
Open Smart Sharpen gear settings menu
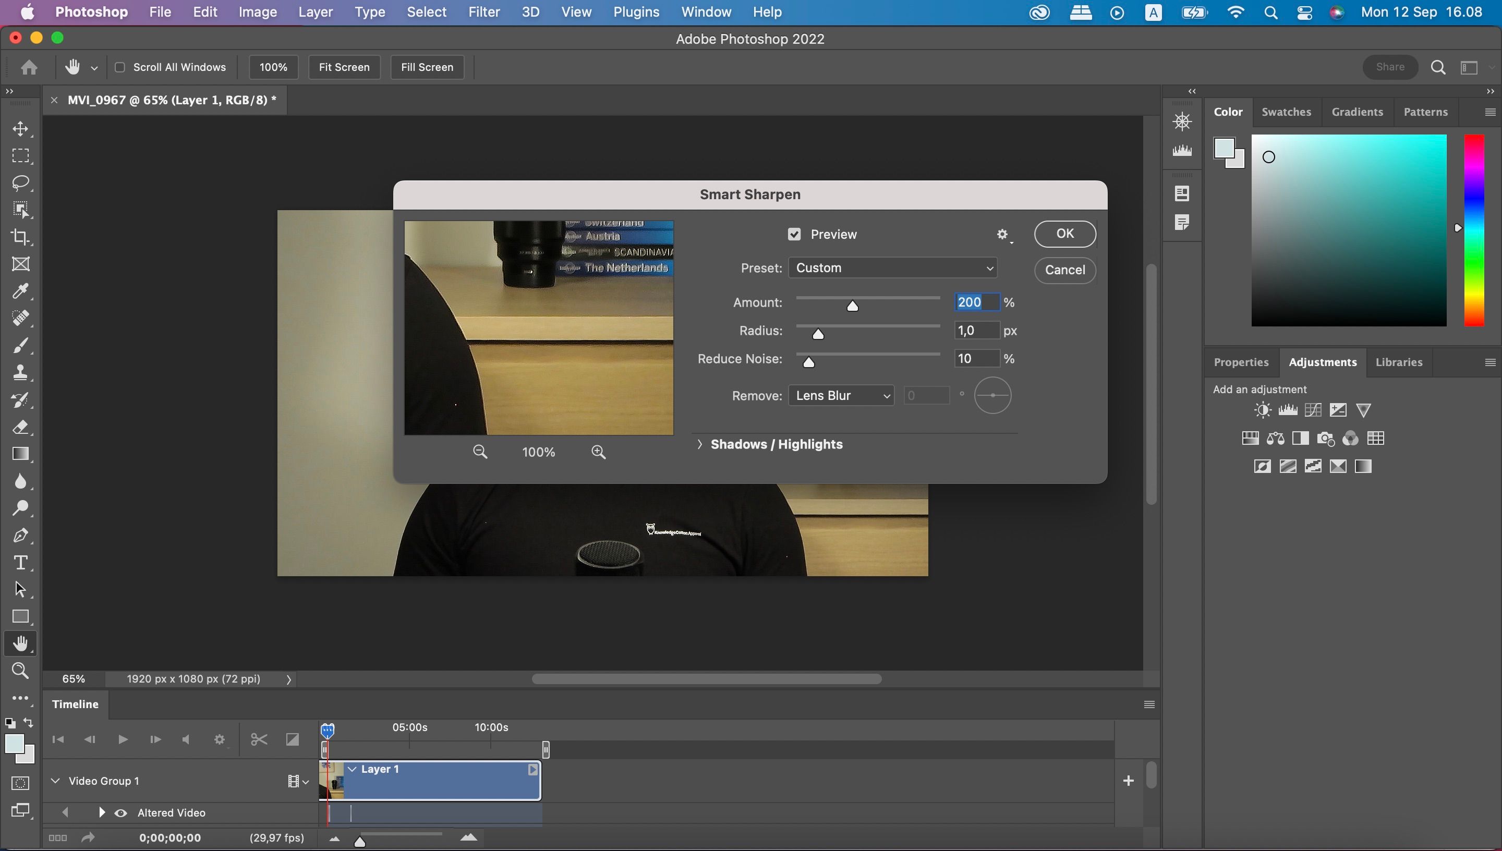(1003, 234)
